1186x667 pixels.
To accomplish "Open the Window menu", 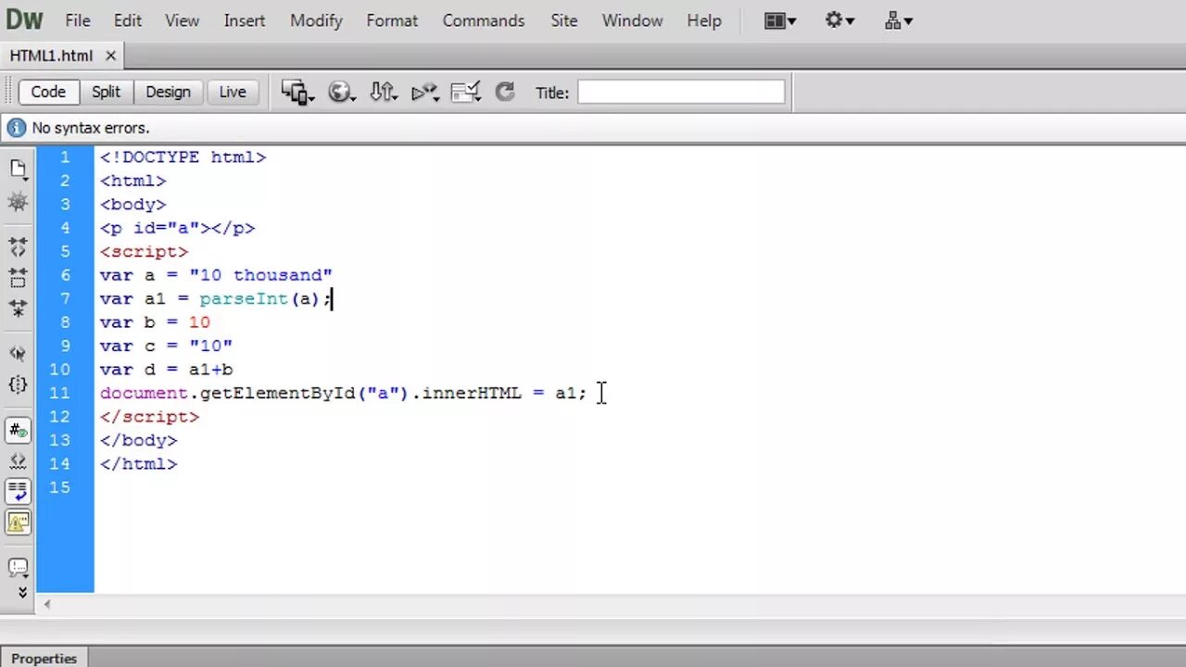I will [x=632, y=20].
